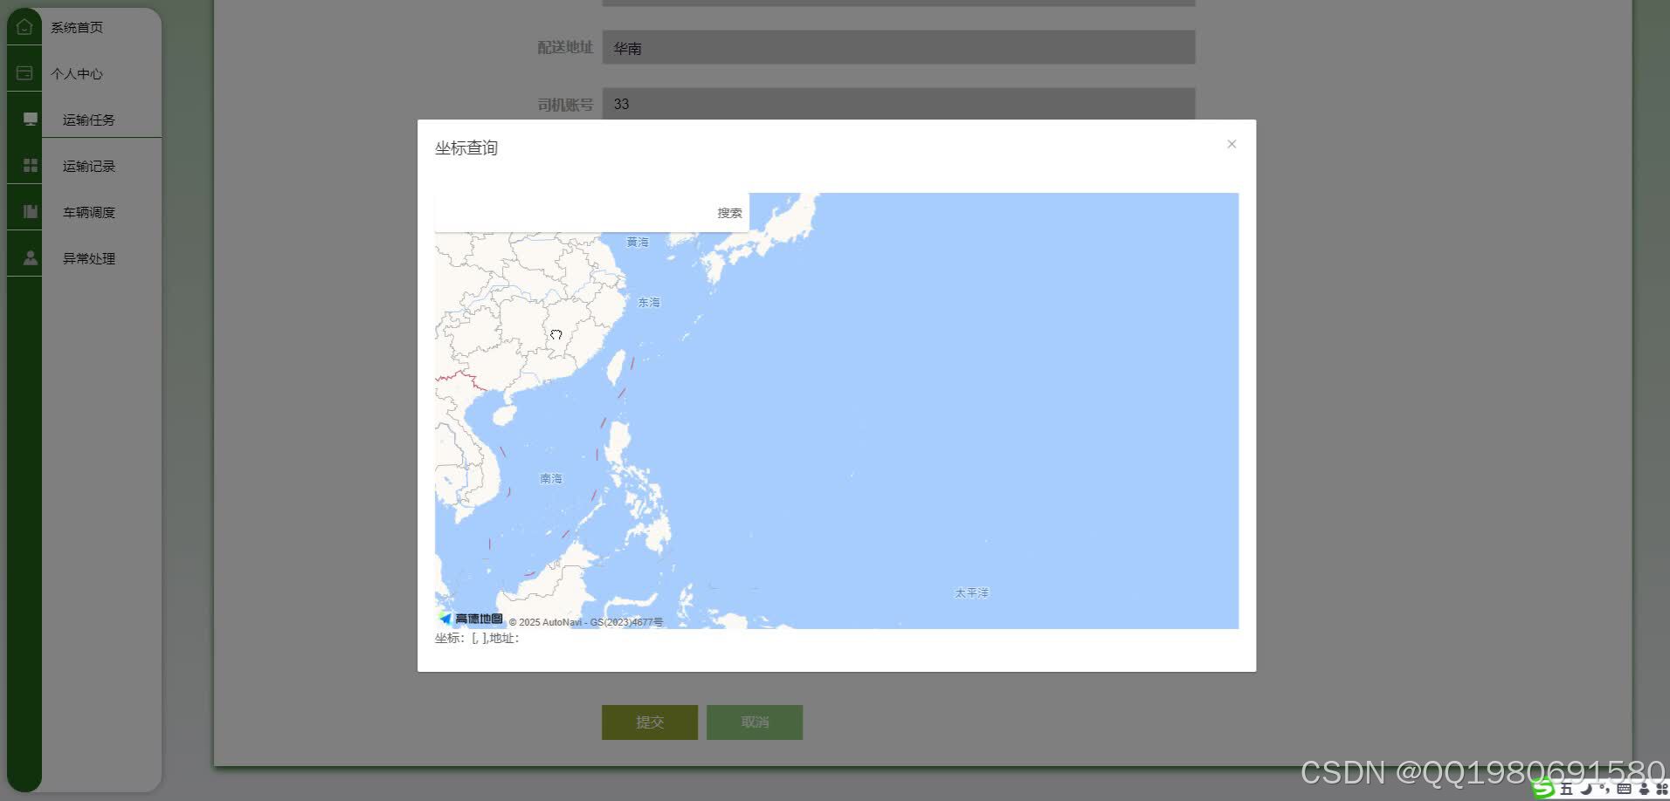Click the 配送地址 field showing 华南
1670x801 pixels.
[898, 47]
